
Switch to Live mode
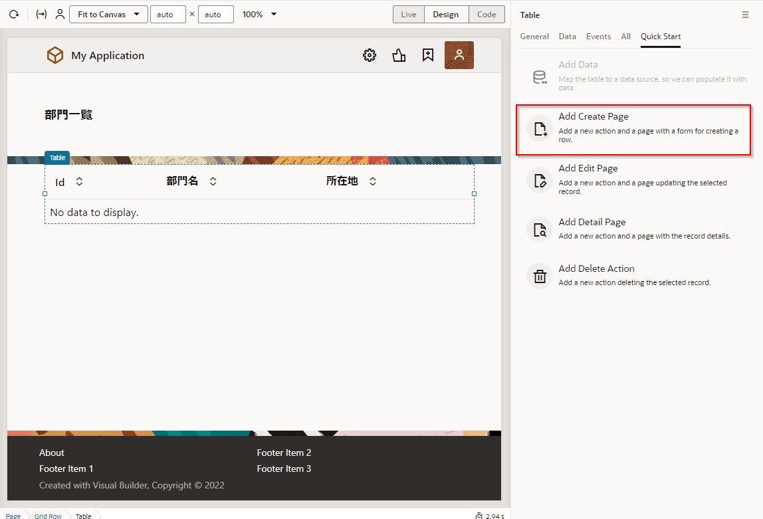pos(408,15)
